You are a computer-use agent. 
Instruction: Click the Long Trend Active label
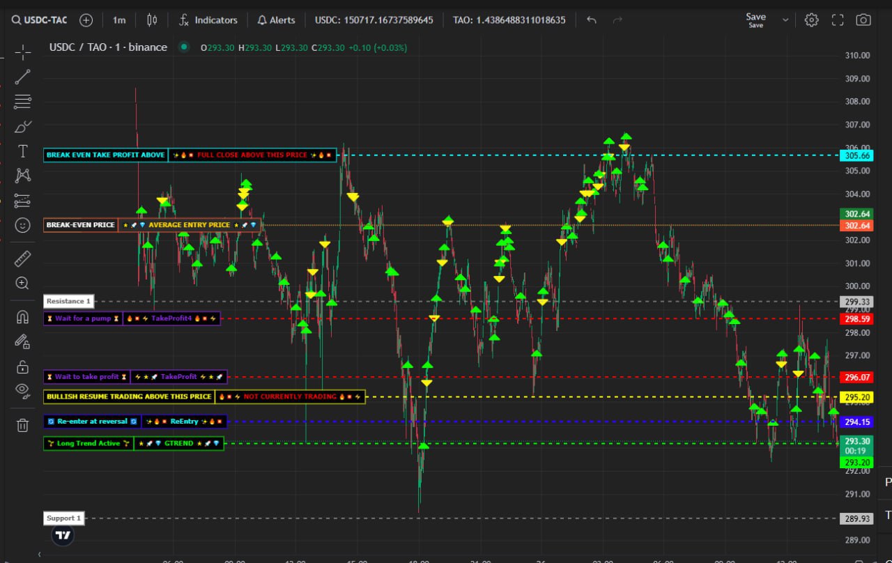click(89, 443)
